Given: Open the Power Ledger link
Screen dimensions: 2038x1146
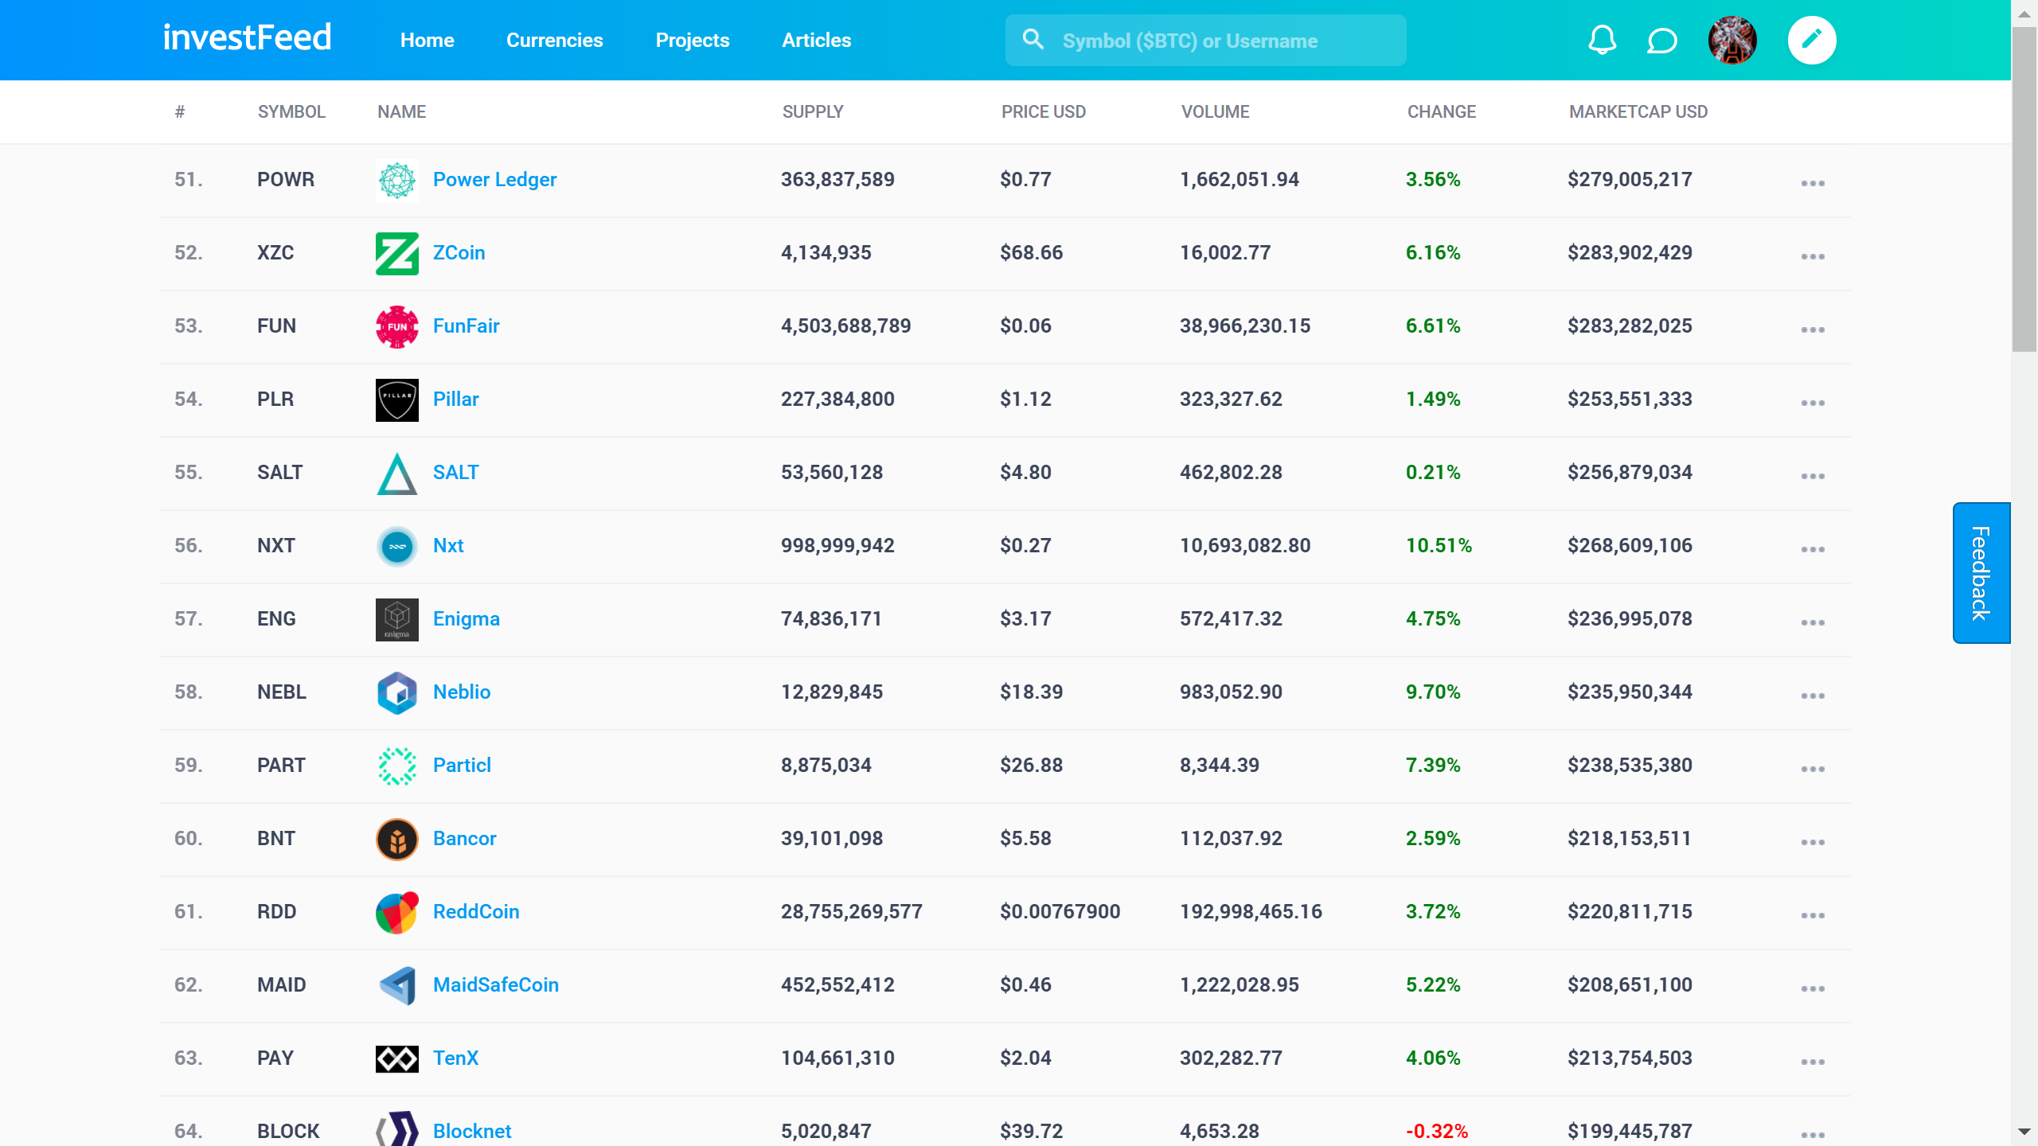Looking at the screenshot, I should coord(494,180).
